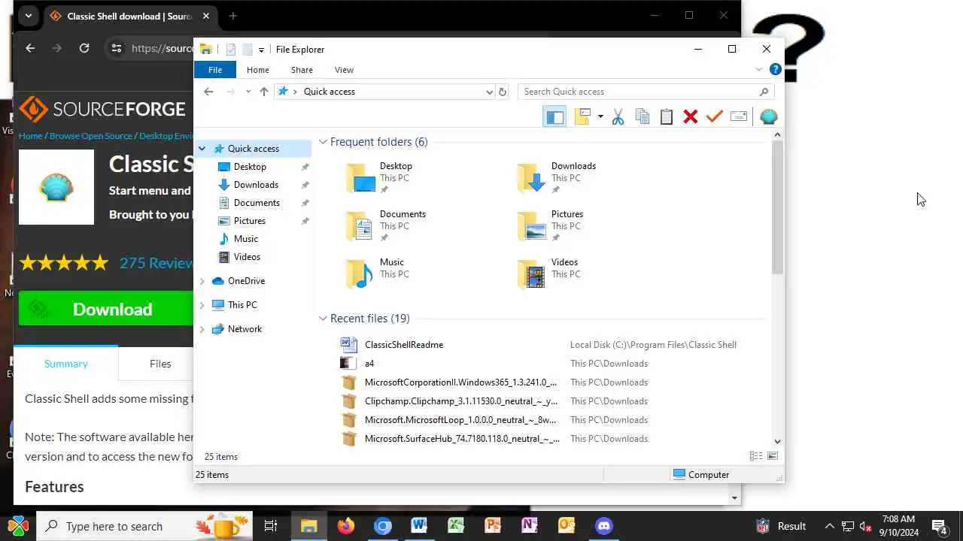The image size is (963, 541).
Task: Select the ClassicShellReadme recent file
Action: 404,345
